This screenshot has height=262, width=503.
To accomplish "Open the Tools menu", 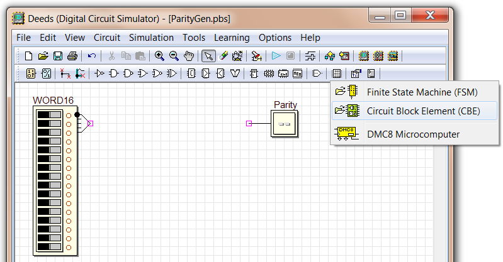I will pyautogui.click(x=194, y=38).
